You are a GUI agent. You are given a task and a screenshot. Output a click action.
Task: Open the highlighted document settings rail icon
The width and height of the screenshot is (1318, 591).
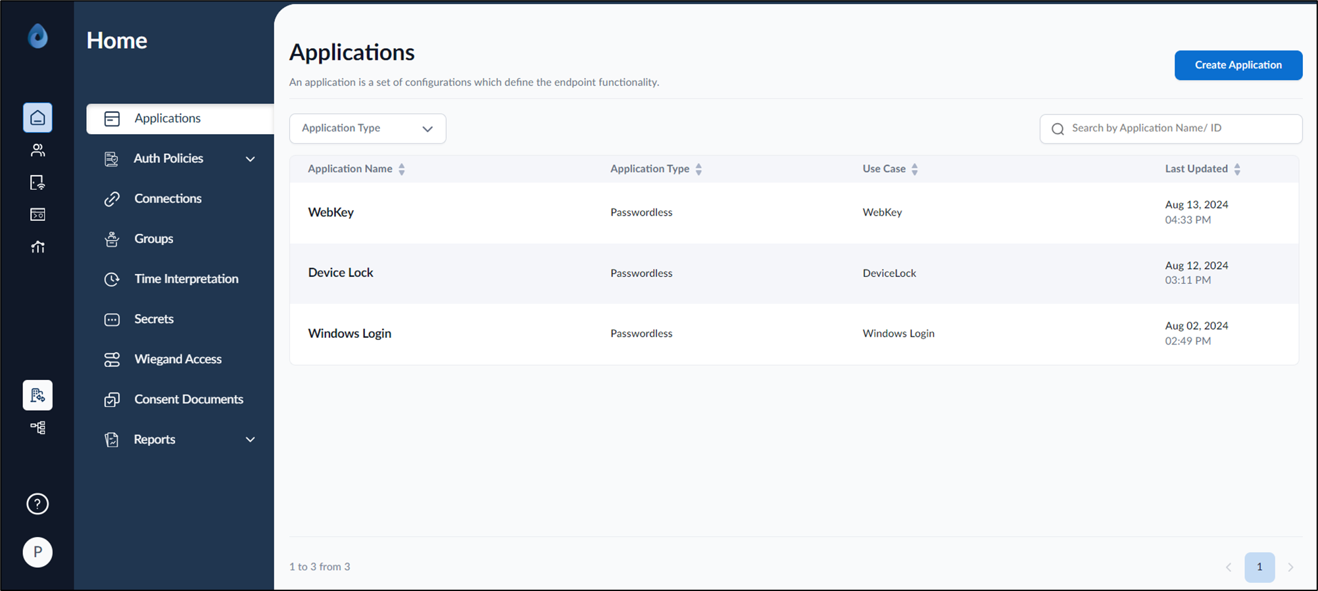(37, 395)
